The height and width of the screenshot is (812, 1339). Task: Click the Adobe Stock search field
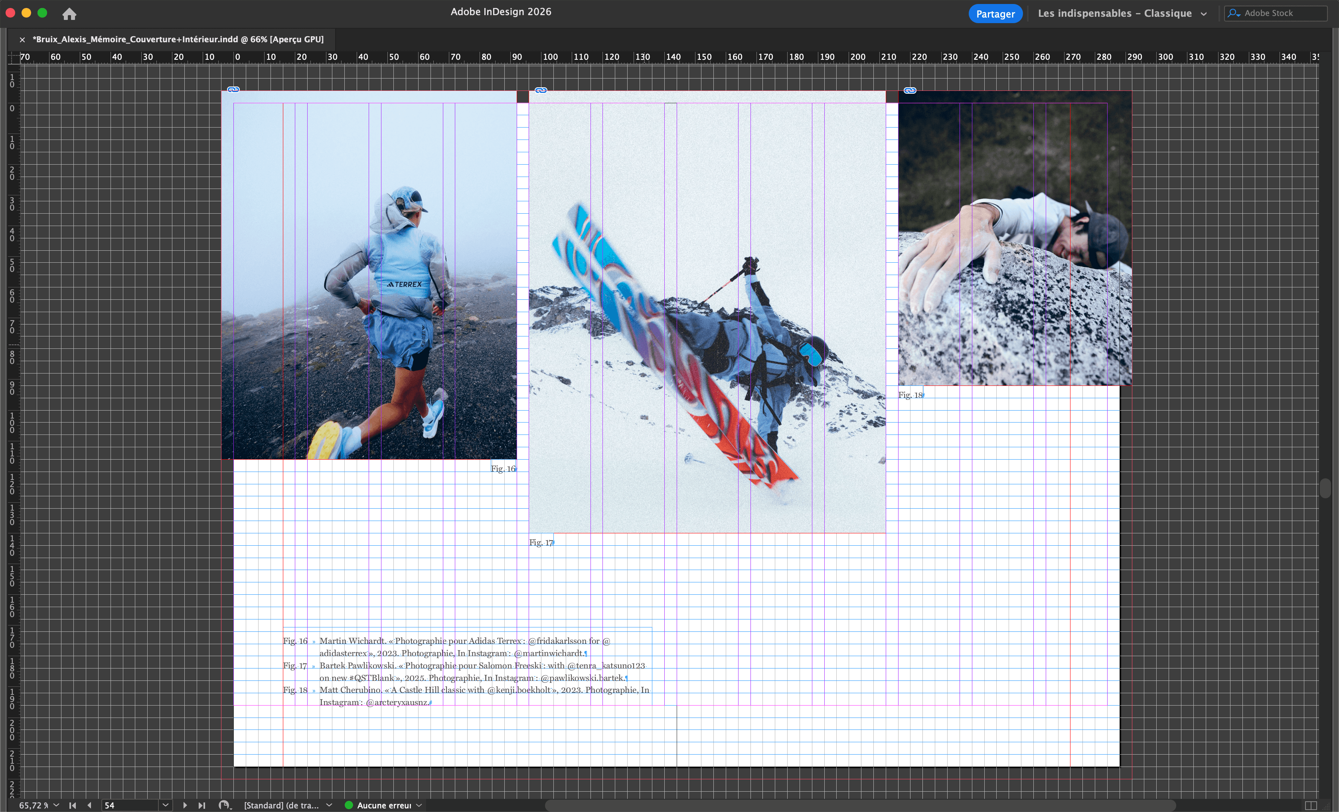pos(1280,13)
